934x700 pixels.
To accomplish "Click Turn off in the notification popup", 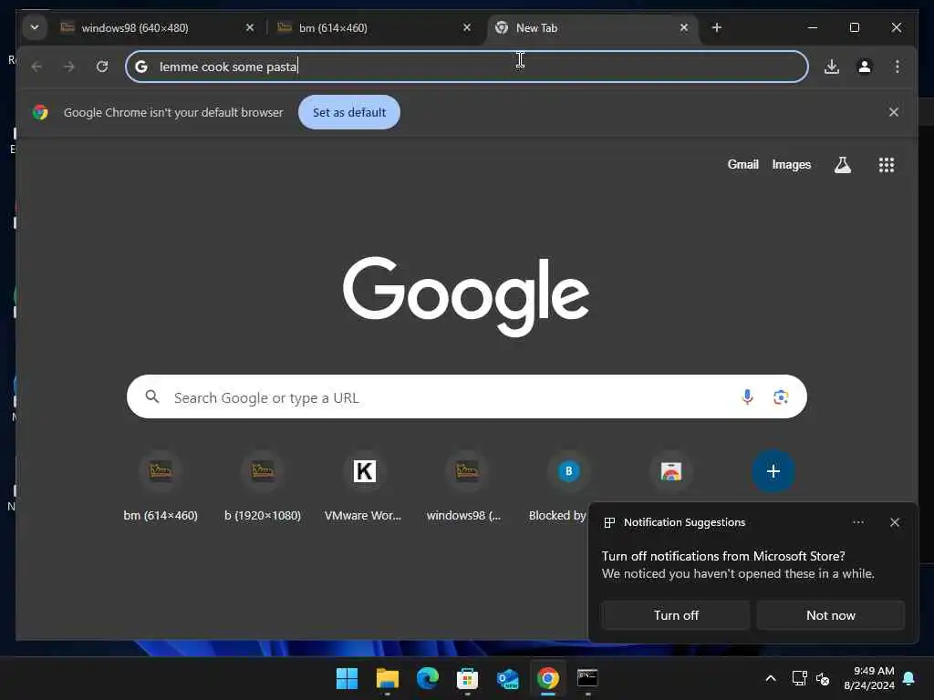I will pos(676,615).
